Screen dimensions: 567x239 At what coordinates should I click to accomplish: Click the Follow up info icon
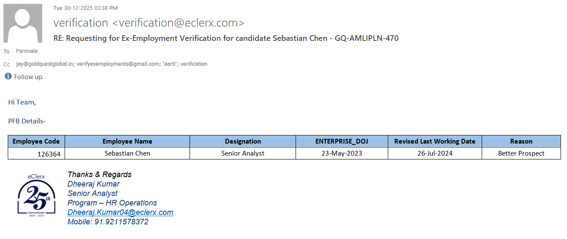[x=8, y=77]
